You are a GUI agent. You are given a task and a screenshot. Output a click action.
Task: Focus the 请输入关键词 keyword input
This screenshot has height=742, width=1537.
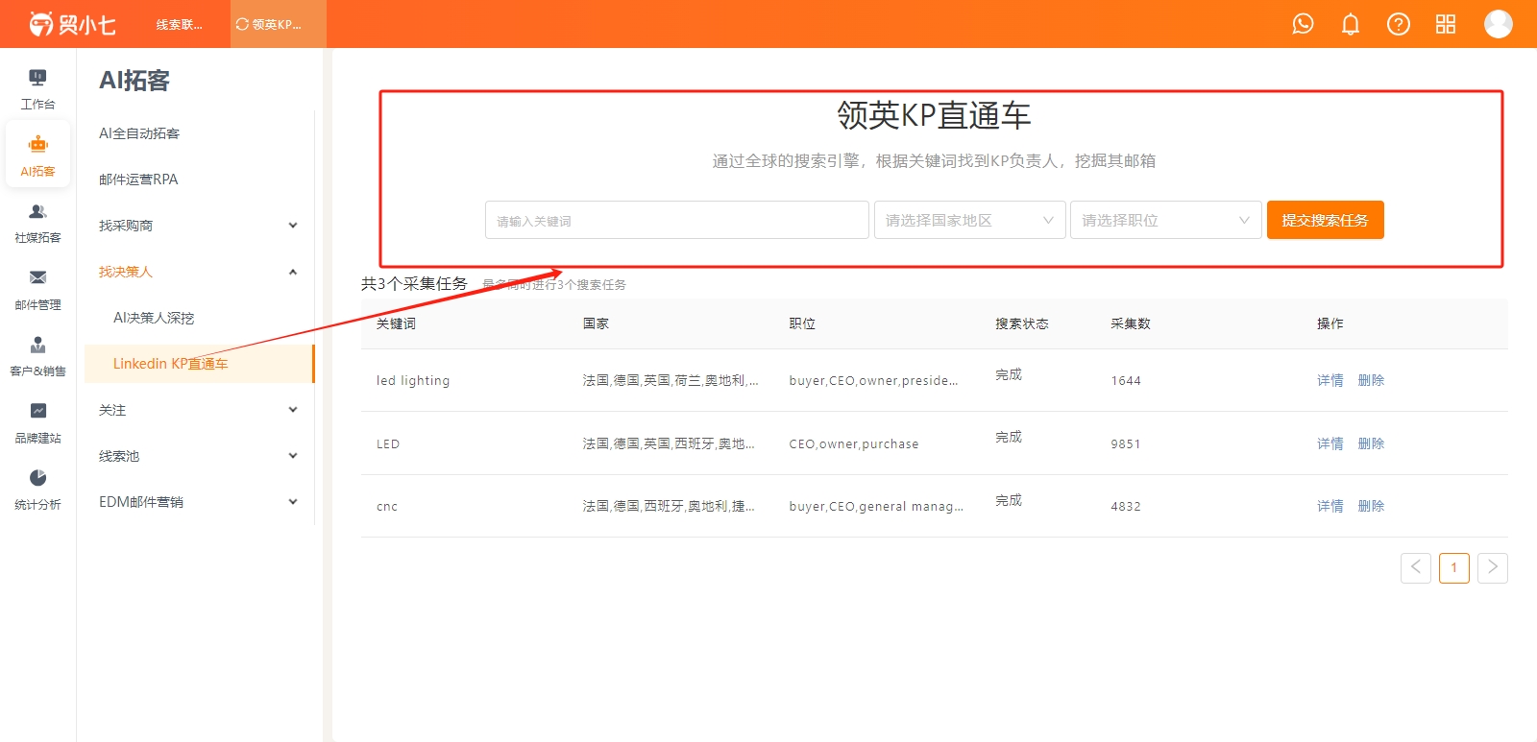point(677,220)
